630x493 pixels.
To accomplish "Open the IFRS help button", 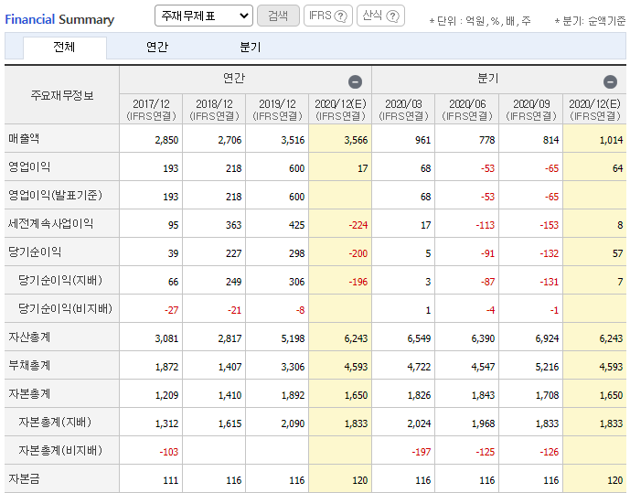I will (x=328, y=16).
